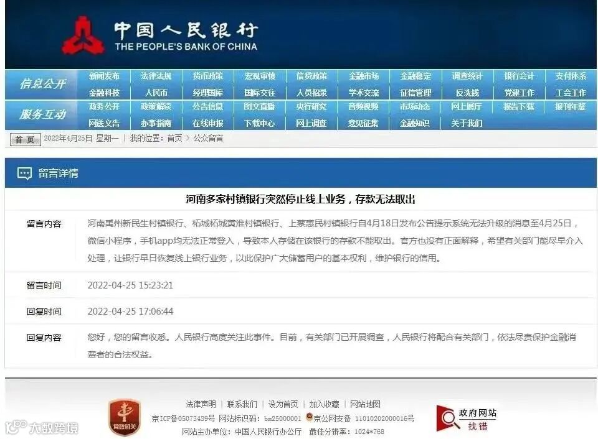Open the 网站地图 footer link

click(x=366, y=404)
